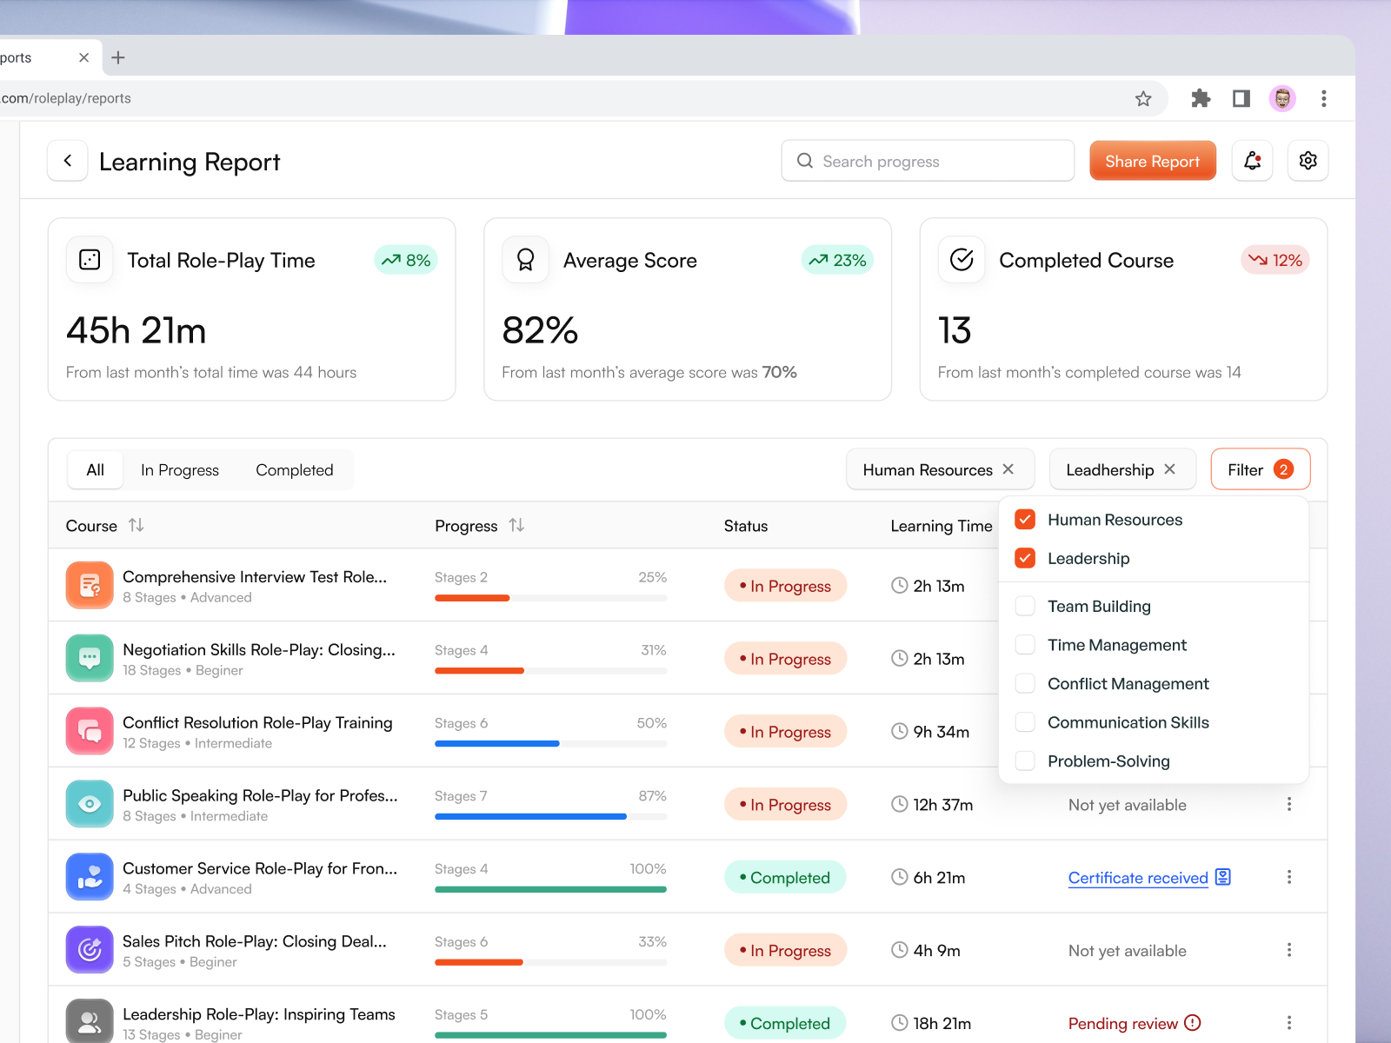The image size is (1391, 1043).
Task: Click the Conflict Resolution progress bar
Action: 550,743
